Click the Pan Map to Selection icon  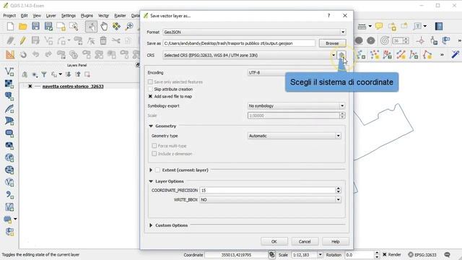click(116, 27)
